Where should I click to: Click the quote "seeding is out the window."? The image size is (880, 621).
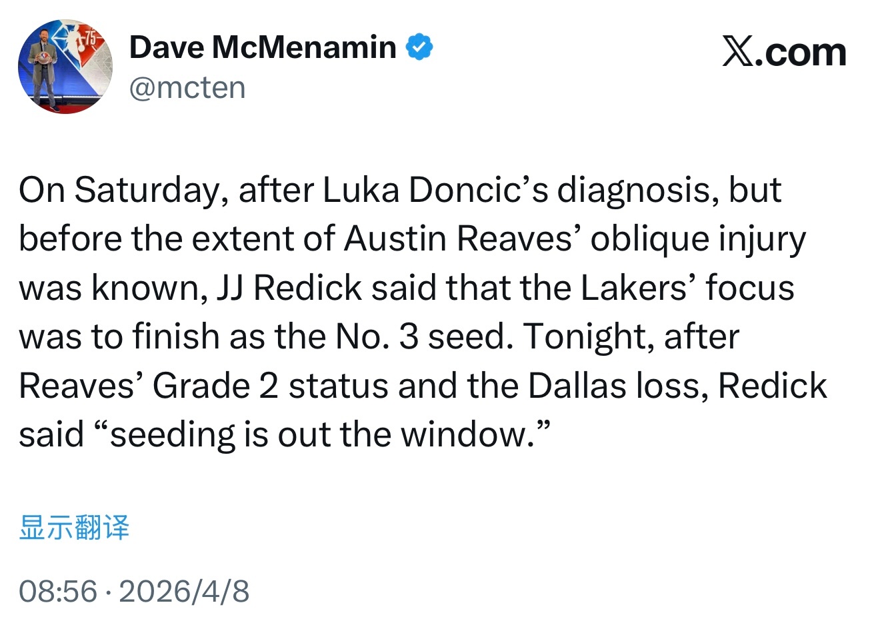coord(330,434)
